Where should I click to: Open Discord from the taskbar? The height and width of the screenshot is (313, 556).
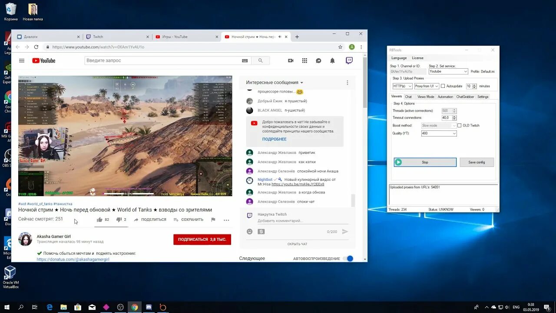click(x=149, y=307)
